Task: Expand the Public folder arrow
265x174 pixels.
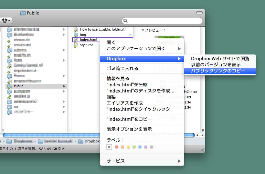Action: (64, 86)
